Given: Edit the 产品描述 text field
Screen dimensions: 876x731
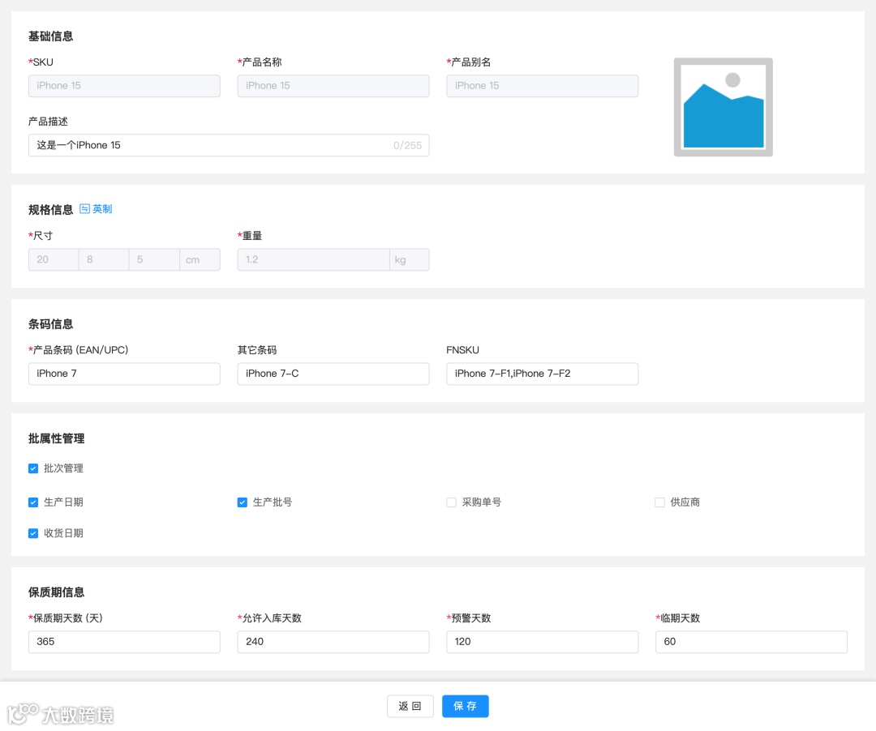Looking at the screenshot, I should [229, 145].
